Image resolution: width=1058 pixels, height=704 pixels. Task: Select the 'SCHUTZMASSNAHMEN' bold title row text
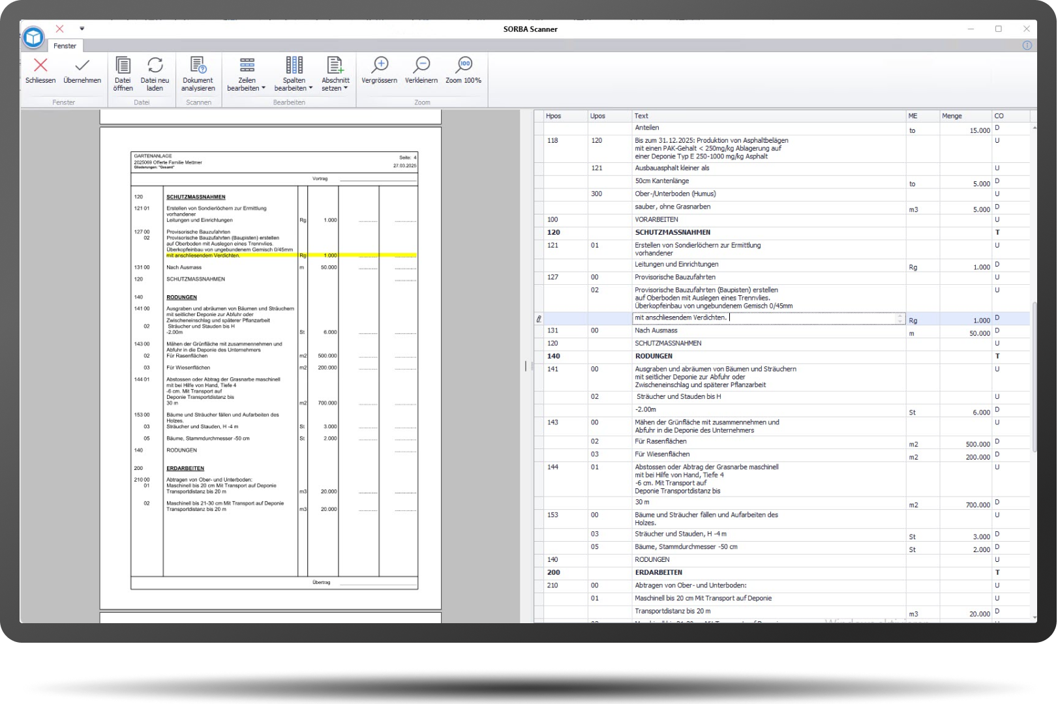[x=673, y=233]
